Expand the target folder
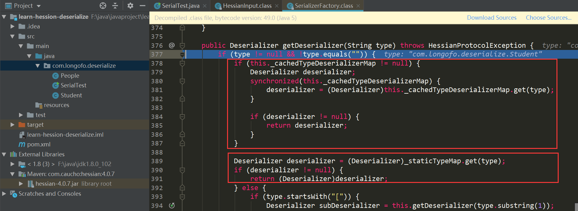578x211 pixels. tap(12, 125)
